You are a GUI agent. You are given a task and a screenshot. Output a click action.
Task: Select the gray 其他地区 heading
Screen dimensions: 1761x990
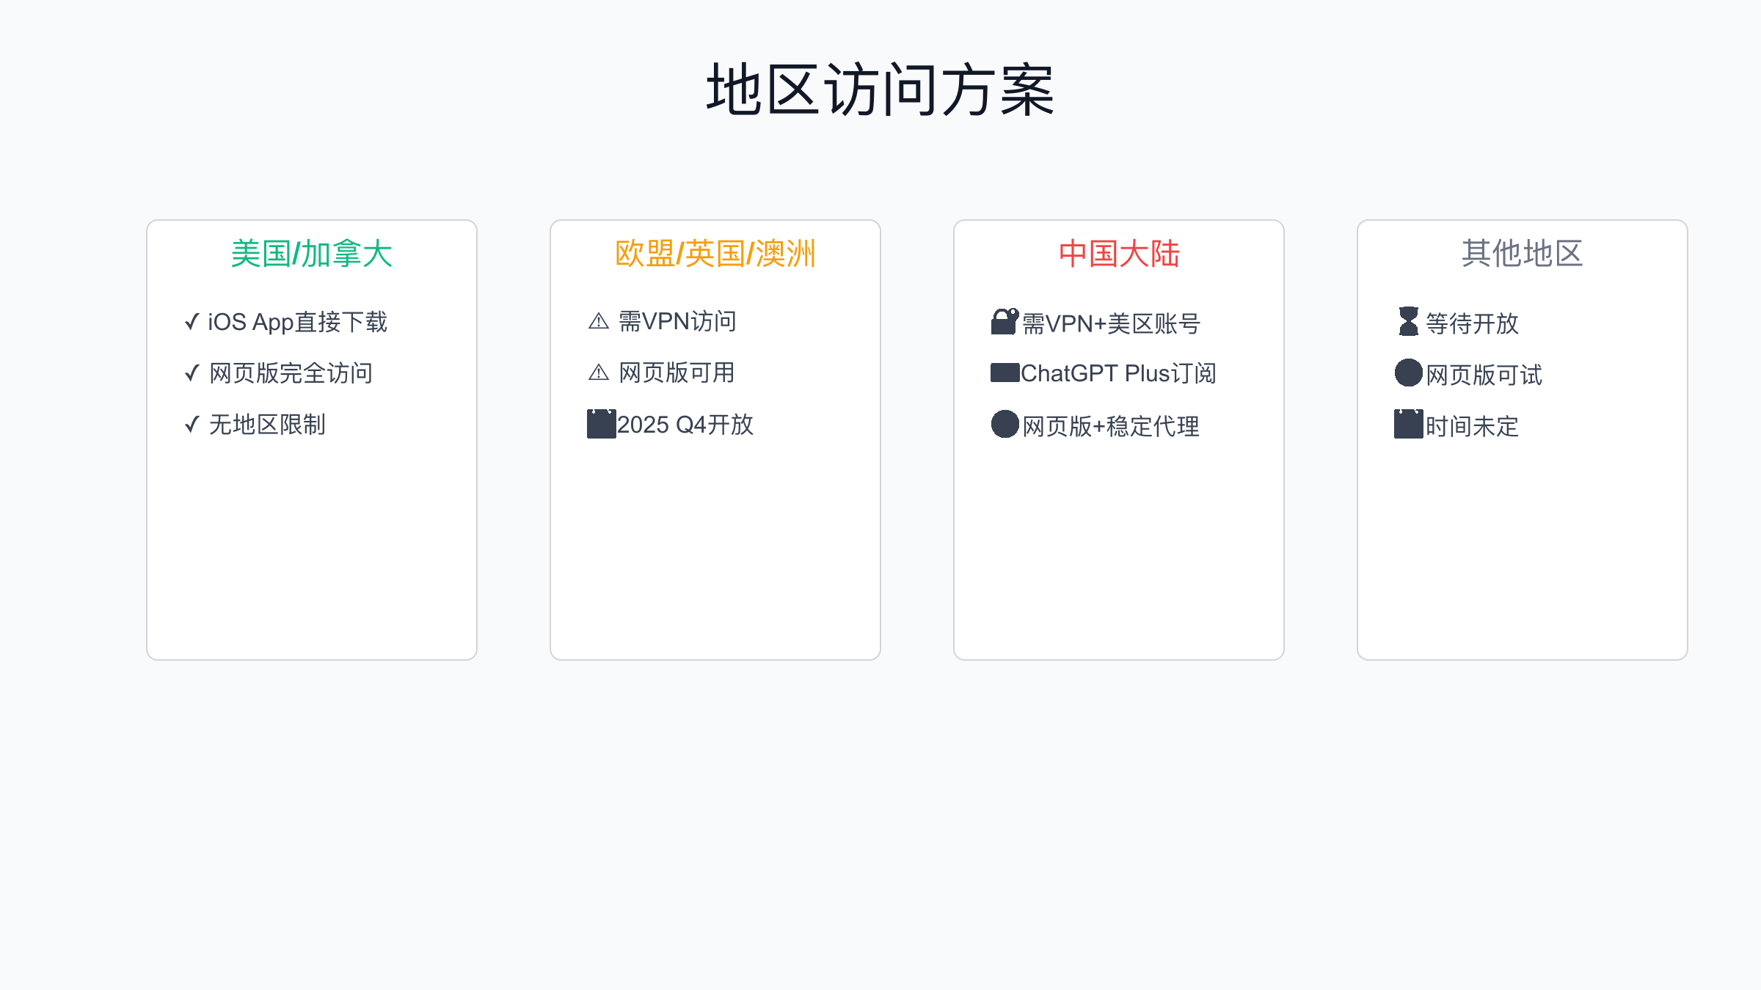1523,254
